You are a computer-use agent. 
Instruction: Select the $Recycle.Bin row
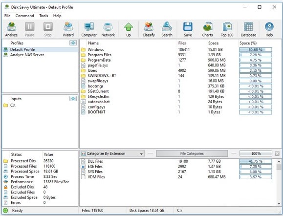click(x=177, y=97)
